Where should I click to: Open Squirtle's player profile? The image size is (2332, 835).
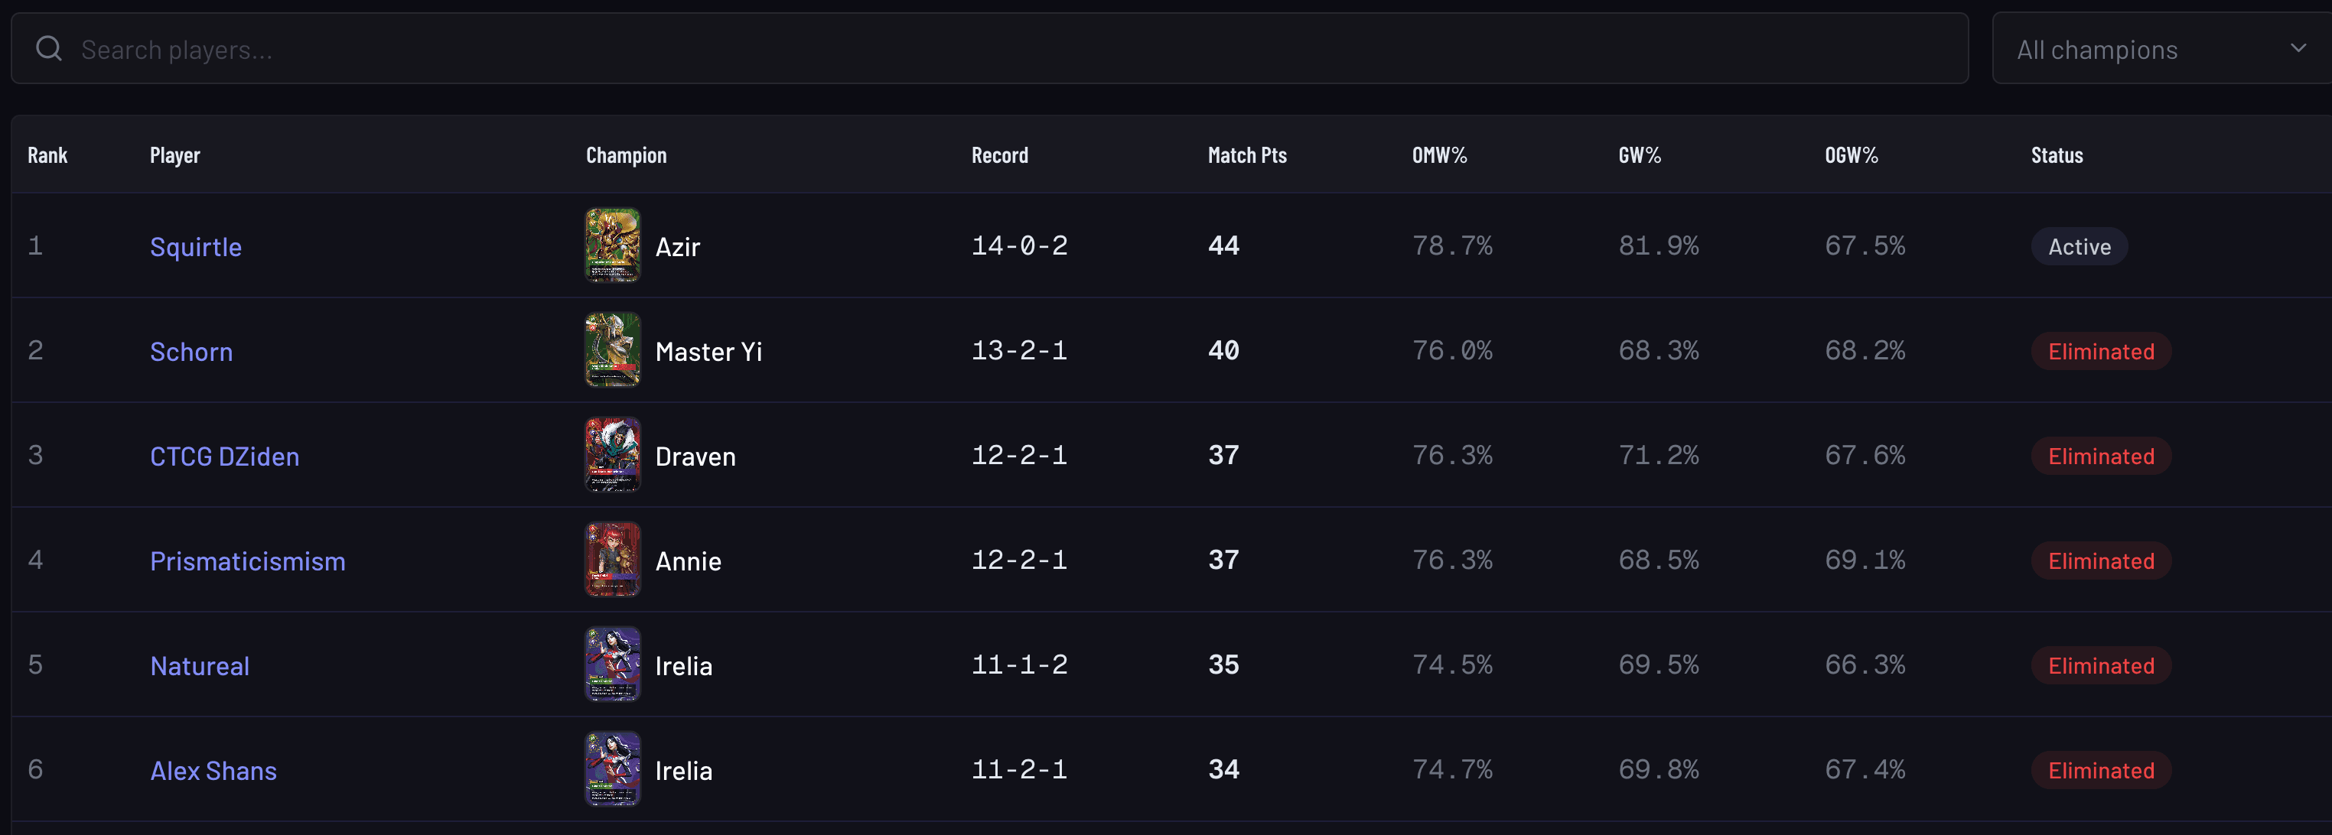[x=196, y=245]
